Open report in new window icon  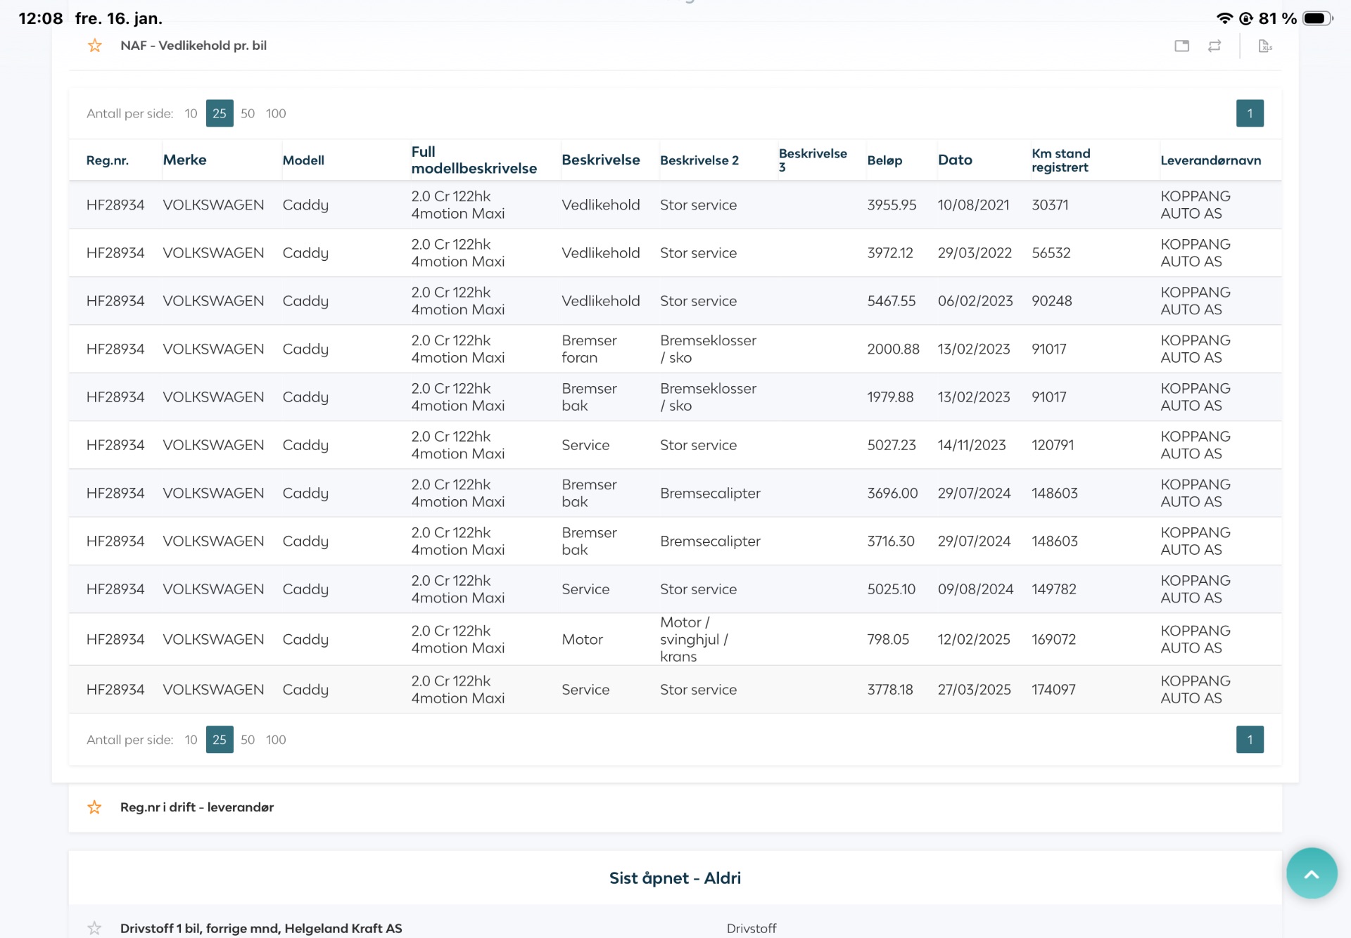click(1181, 46)
